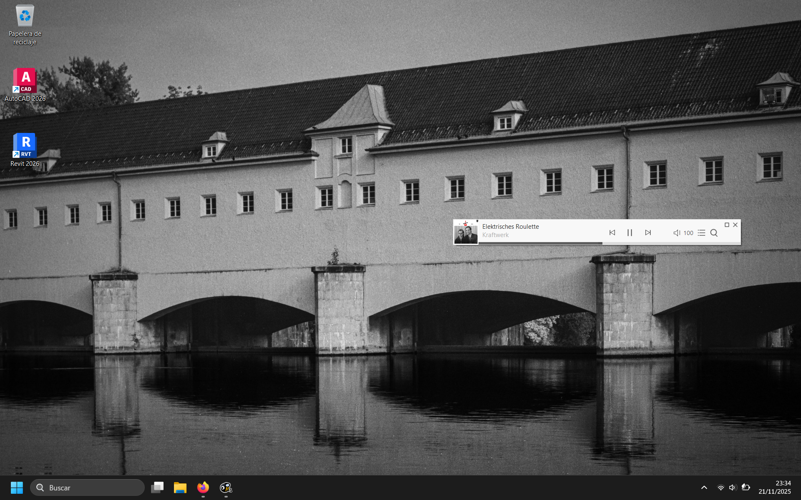The width and height of the screenshot is (801, 500).
Task: Open Firefox from the taskbar
Action: pos(203,487)
